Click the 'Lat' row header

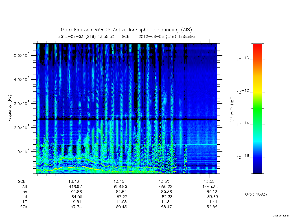pyautogui.click(x=24, y=197)
